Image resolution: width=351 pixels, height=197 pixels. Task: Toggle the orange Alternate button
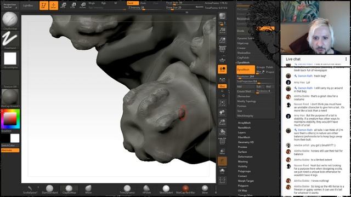point(10,150)
